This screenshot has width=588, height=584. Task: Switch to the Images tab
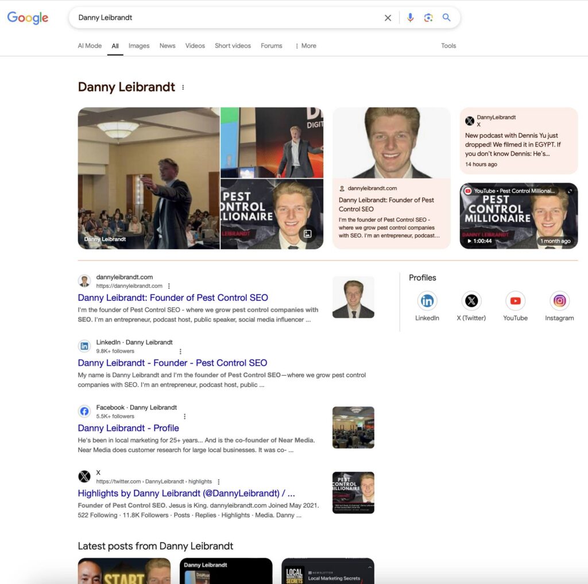click(138, 46)
